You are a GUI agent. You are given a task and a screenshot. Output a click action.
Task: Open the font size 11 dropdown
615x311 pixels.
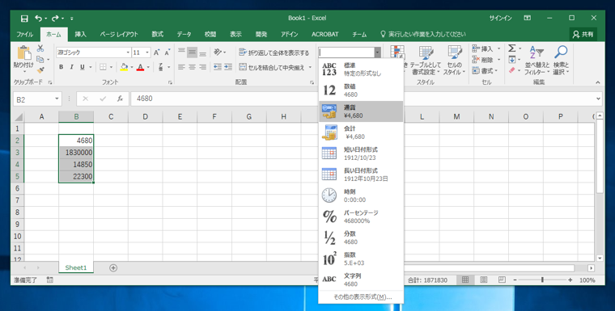pos(147,53)
